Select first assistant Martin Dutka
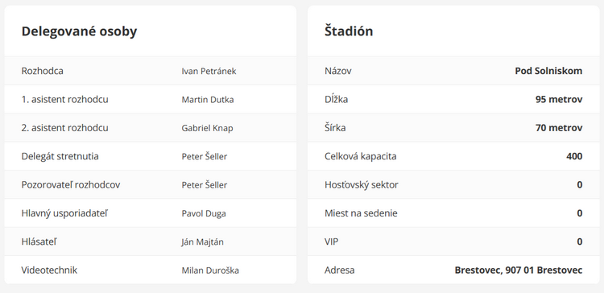Image resolution: width=604 pixels, height=293 pixels. (x=208, y=100)
